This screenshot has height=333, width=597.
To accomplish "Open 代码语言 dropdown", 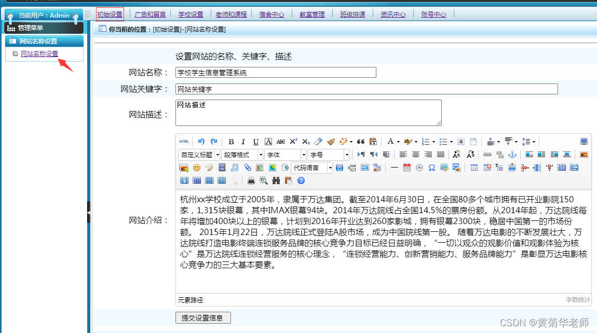I will pyautogui.click(x=312, y=168).
